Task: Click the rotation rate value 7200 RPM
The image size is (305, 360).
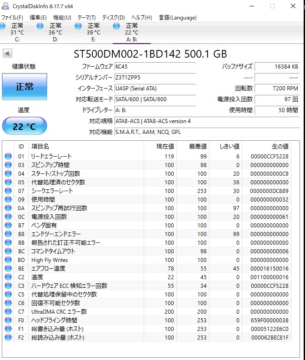Action: point(277,89)
